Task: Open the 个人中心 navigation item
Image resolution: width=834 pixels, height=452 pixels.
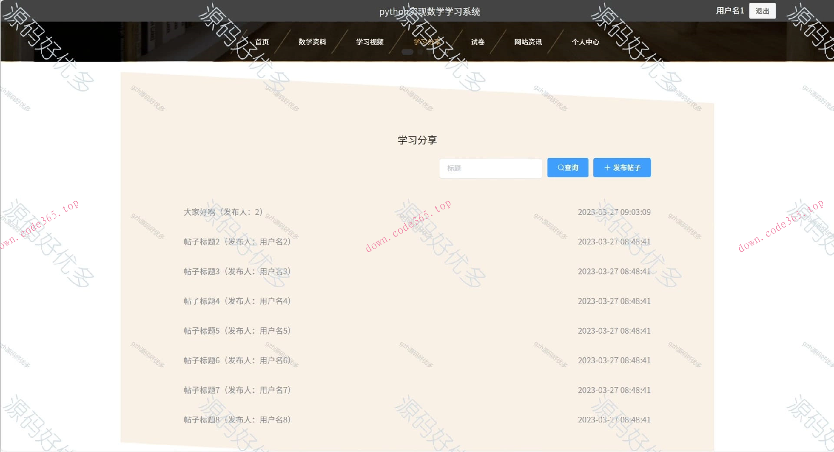Action: 586,42
